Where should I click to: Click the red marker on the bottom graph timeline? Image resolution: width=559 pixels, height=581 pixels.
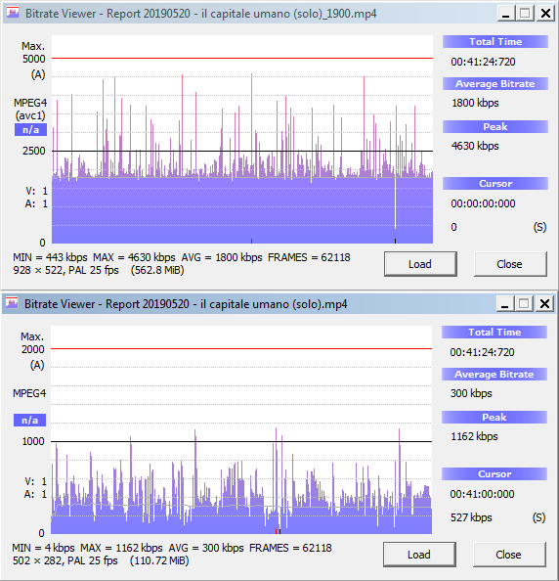coord(277,531)
